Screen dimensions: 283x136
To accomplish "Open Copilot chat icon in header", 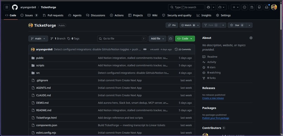I will tap(208, 7).
